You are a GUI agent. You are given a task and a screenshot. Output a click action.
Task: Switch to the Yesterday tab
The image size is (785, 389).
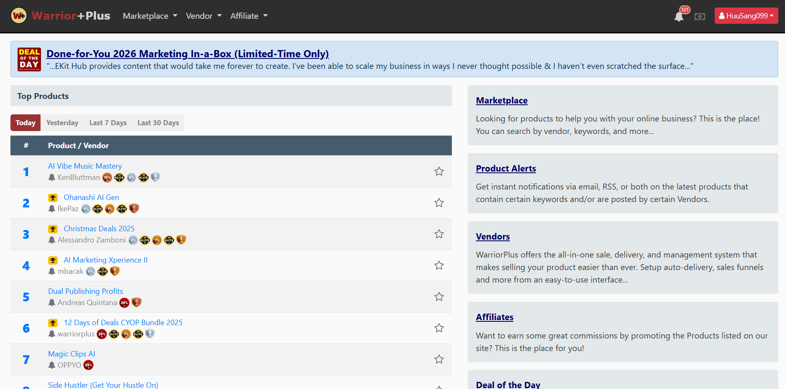click(62, 123)
